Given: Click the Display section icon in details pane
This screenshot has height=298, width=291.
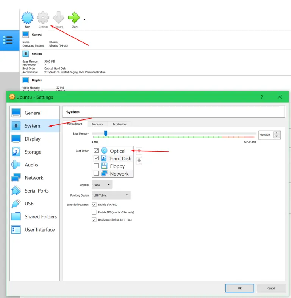Looking at the screenshot, I should pos(26,80).
